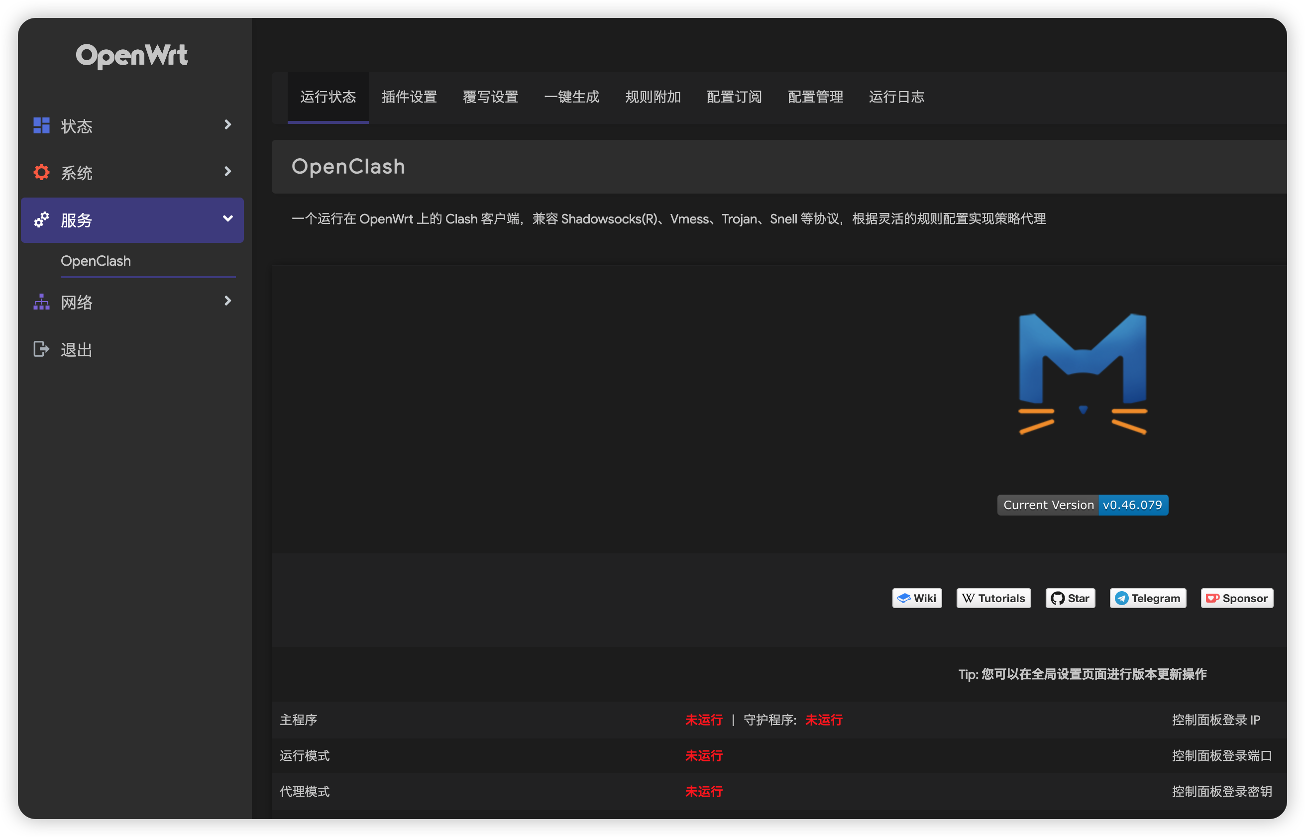Log out via 退出
Image resolution: width=1305 pixels, height=837 pixels.
pyautogui.click(x=132, y=349)
